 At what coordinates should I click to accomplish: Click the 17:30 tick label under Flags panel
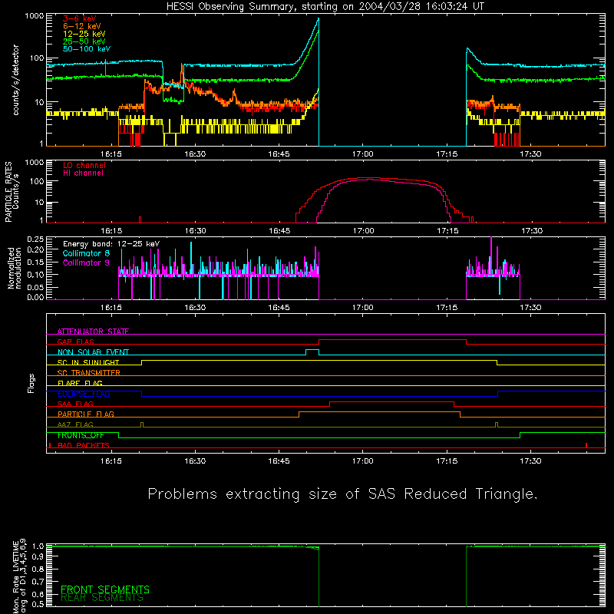point(530,461)
